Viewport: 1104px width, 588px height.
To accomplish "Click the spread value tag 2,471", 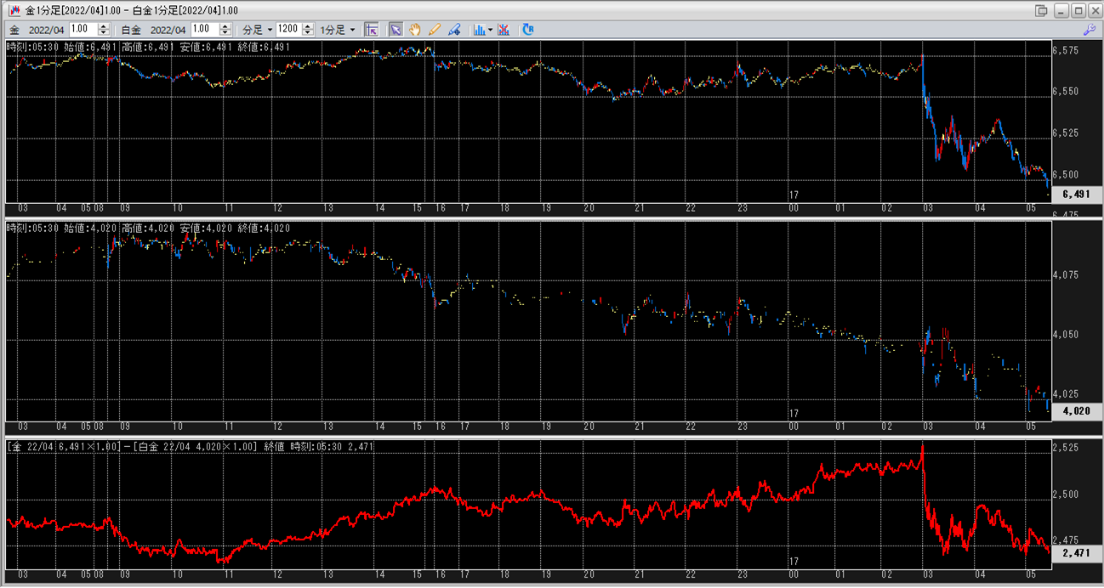I will coord(1076,552).
